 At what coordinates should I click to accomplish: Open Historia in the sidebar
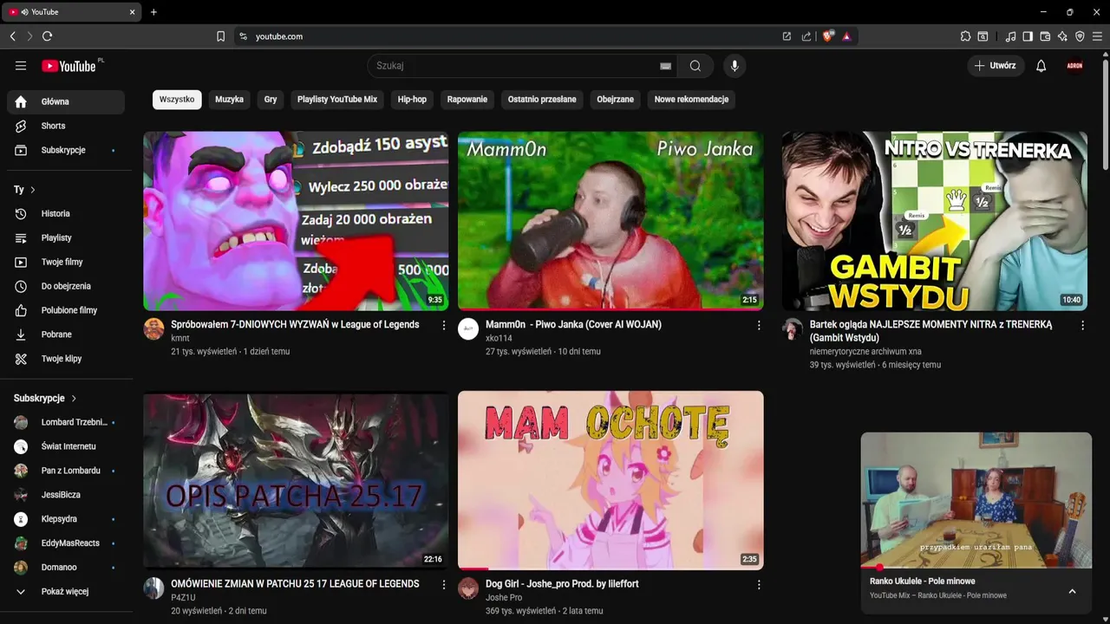tap(66, 213)
